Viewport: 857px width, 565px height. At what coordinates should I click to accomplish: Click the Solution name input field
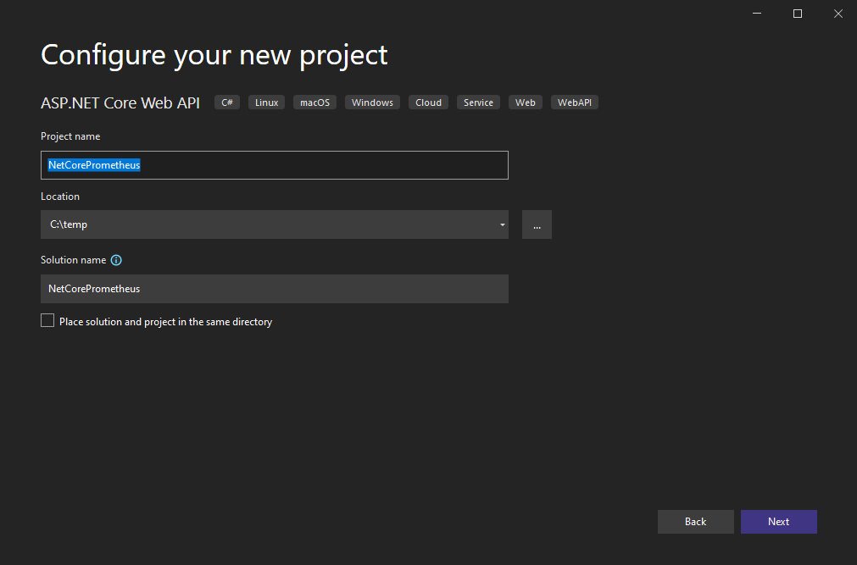pos(275,289)
